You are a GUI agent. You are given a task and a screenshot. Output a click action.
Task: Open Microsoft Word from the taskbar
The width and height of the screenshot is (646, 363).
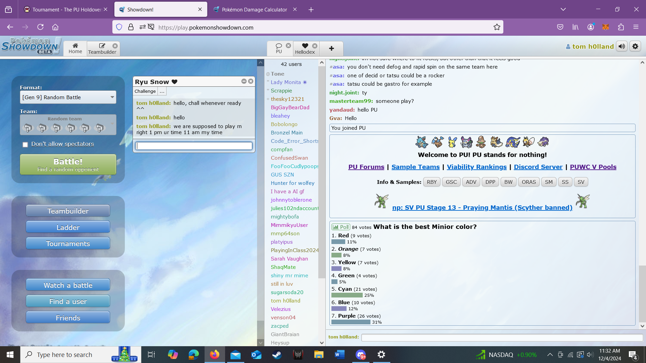click(339, 355)
